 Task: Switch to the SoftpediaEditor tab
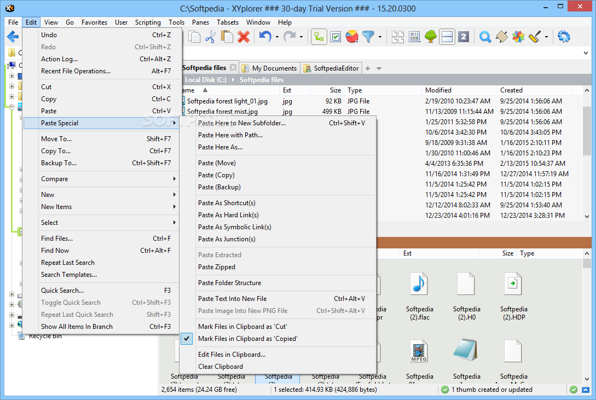coord(332,68)
